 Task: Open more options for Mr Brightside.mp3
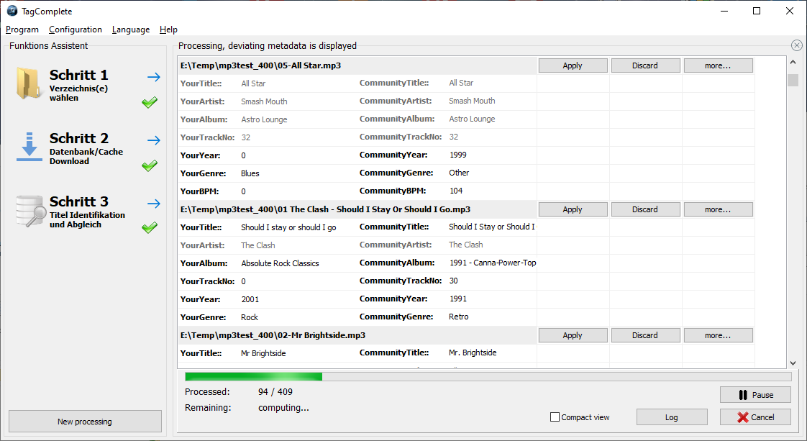click(718, 335)
